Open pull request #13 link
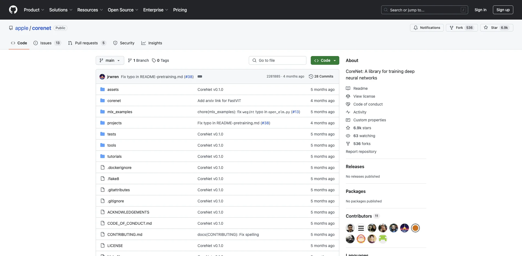This screenshot has width=522, height=256. [x=296, y=112]
